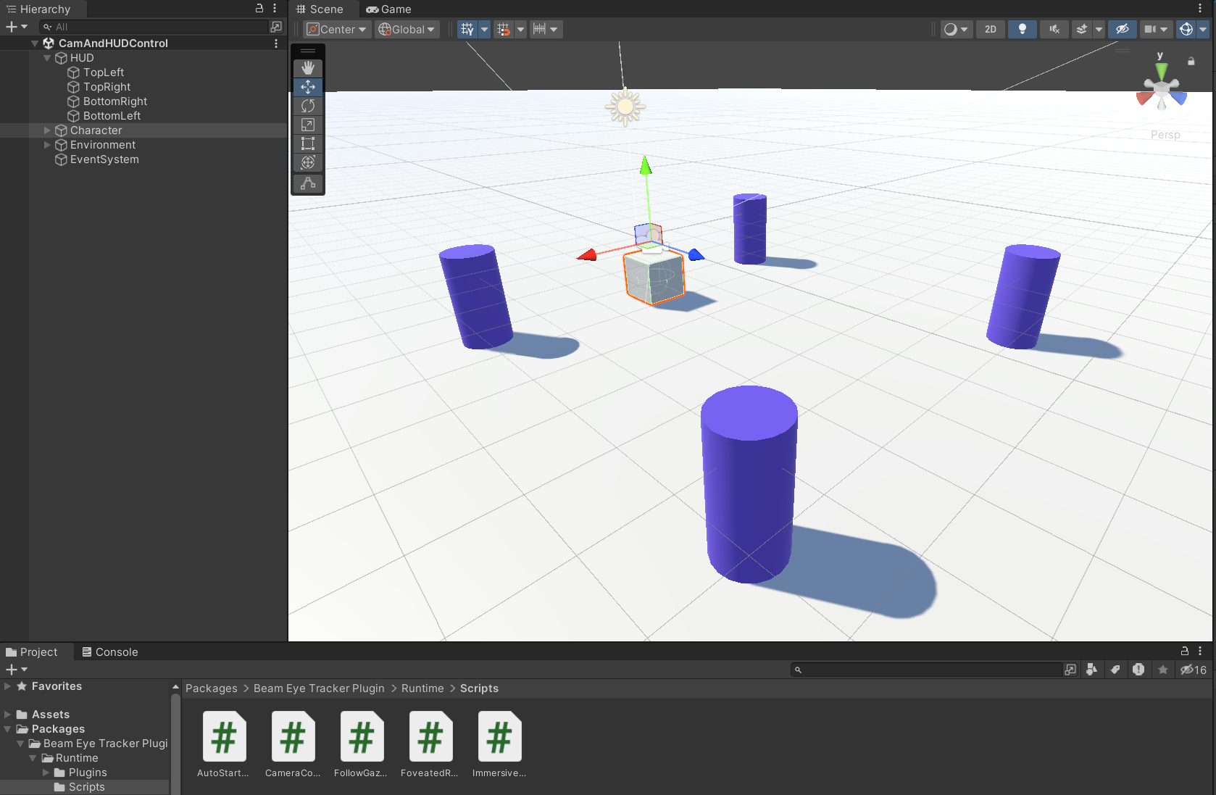Screen dimensions: 1216x795
Task: Select the Transform tool
Action: (308, 162)
